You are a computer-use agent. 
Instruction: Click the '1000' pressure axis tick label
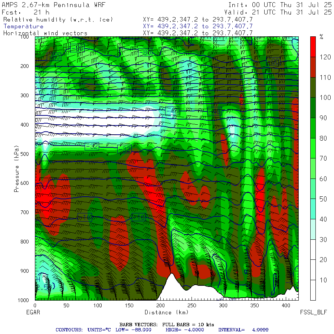coord(23,300)
